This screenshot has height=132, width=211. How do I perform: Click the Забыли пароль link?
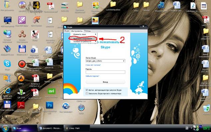click(92, 76)
